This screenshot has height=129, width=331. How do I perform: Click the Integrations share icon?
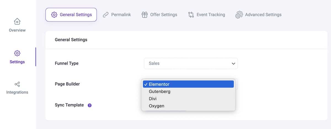tap(17, 84)
